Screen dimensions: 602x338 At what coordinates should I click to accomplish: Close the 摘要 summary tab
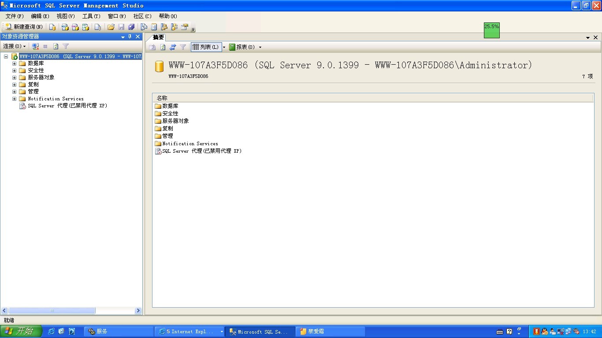click(595, 37)
